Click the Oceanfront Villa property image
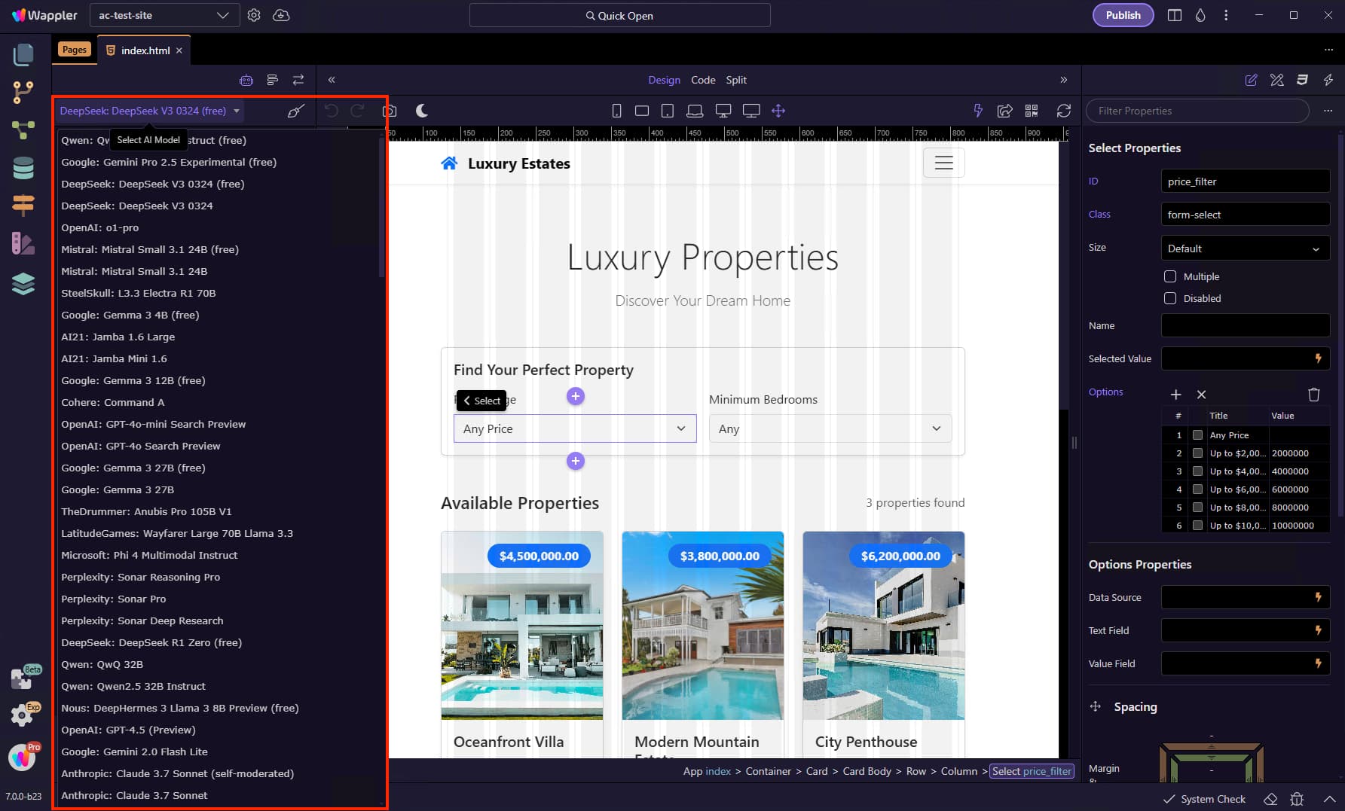 click(x=522, y=625)
